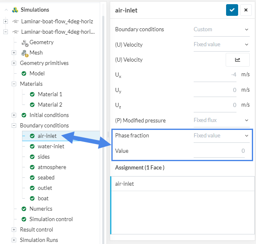The width and height of the screenshot is (256, 244).
Task: Confirm air-inlet settings with checkmark button
Action: click(232, 10)
